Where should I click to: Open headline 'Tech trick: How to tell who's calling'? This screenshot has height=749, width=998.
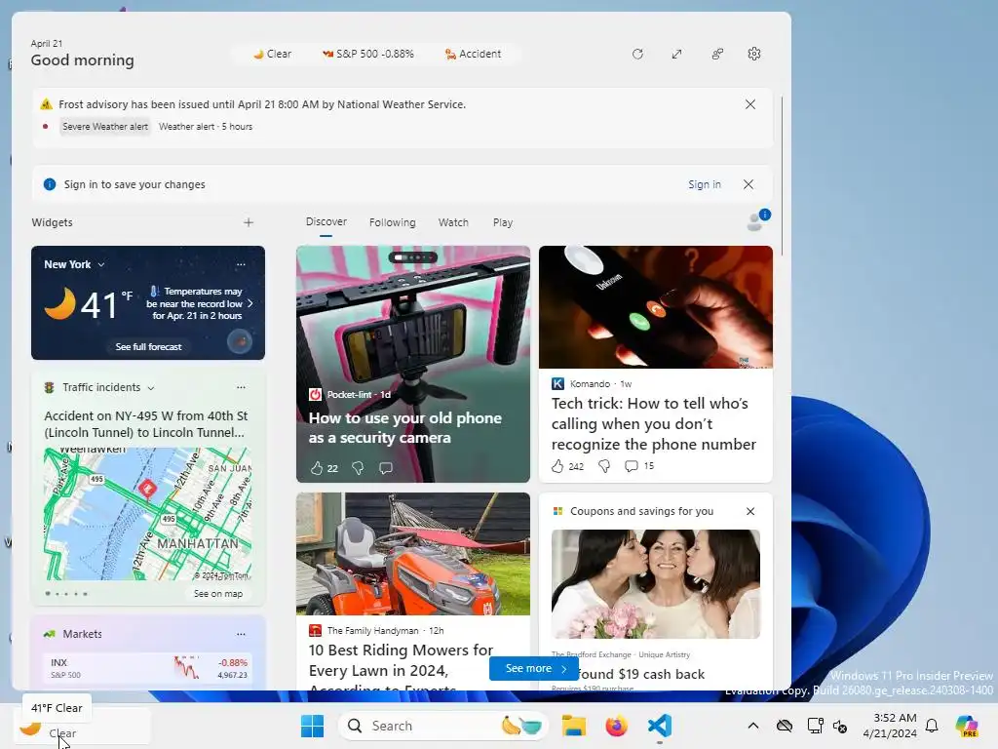pos(654,423)
